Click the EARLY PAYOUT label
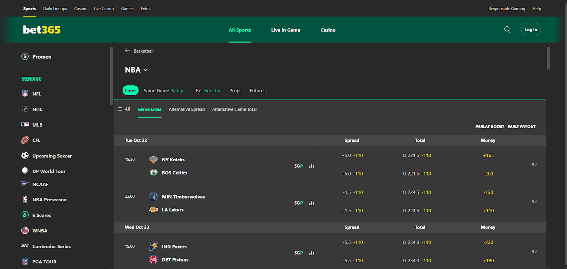Viewport: 567px width, 269px height. pyautogui.click(x=522, y=126)
